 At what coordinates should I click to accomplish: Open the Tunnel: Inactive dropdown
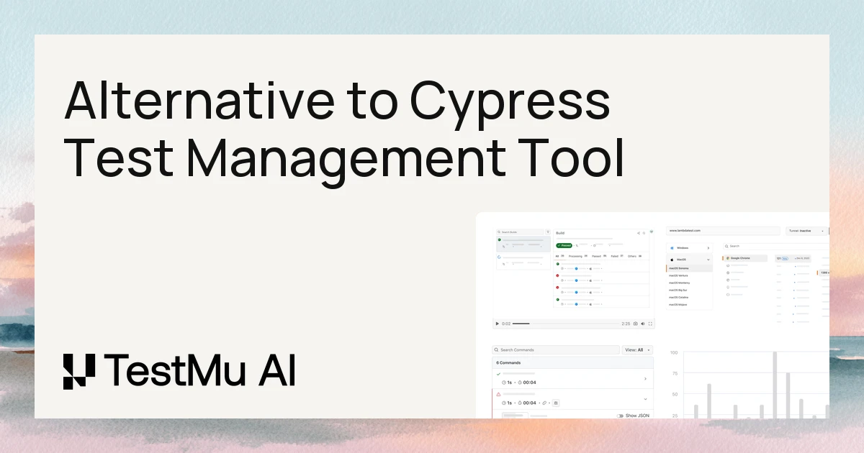click(x=806, y=231)
